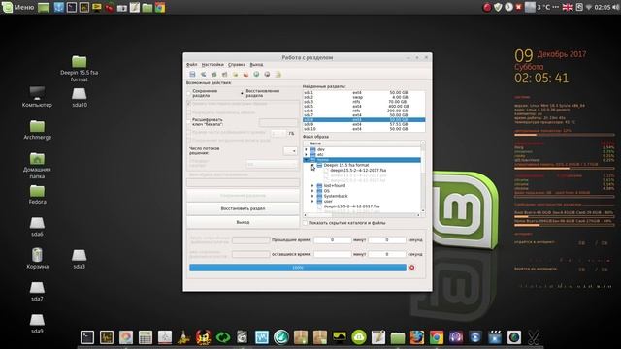Click the blue progress bar
The image size is (621, 349).
pos(298,268)
